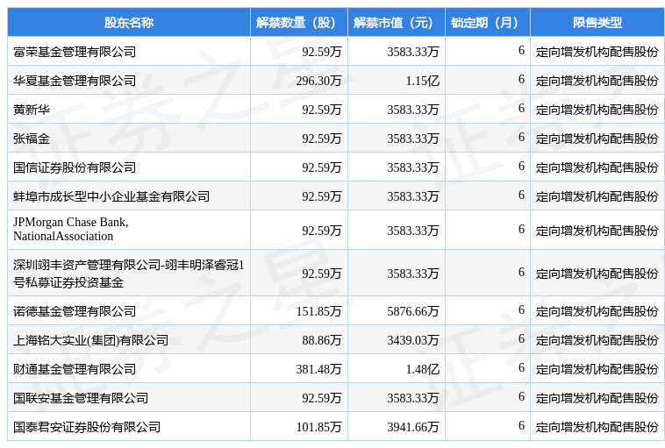The width and height of the screenshot is (665, 448).
Task: Click 3583.33万 in the 黄新华 row
Action: pos(413,110)
